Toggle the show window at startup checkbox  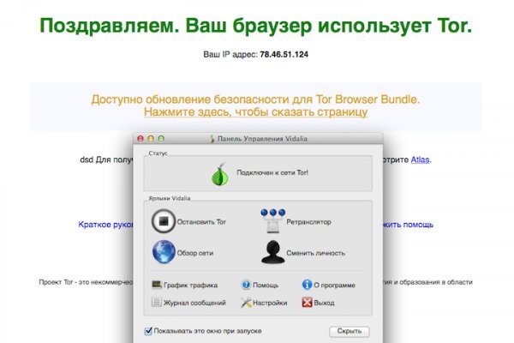point(149,330)
